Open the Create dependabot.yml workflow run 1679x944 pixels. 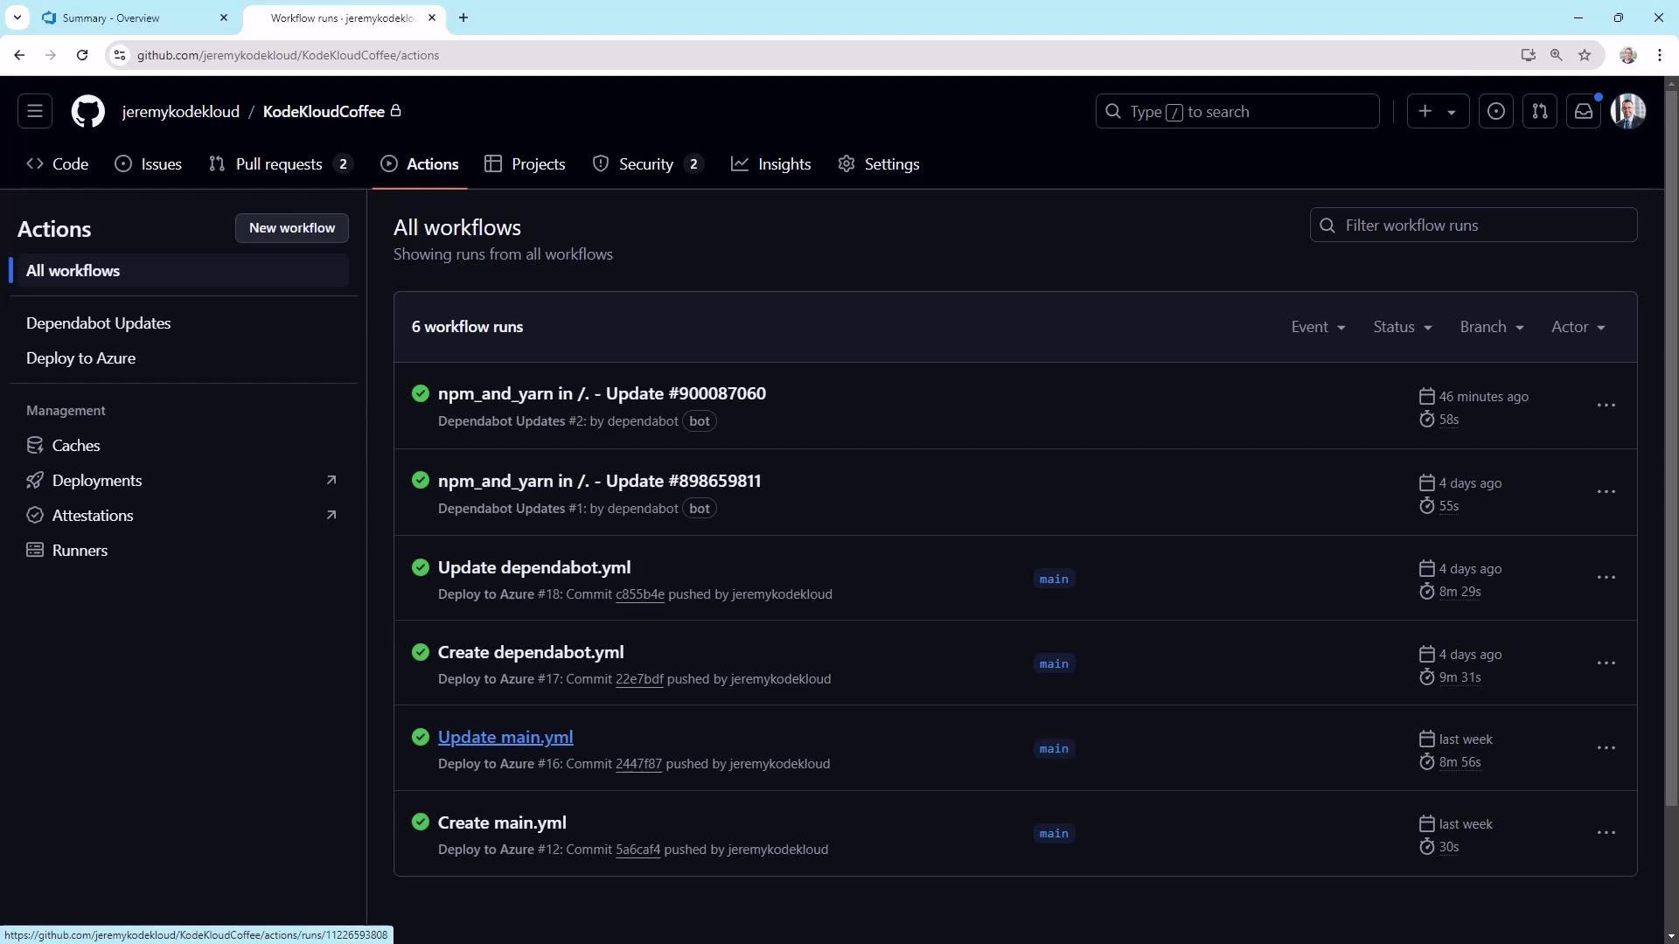(531, 652)
